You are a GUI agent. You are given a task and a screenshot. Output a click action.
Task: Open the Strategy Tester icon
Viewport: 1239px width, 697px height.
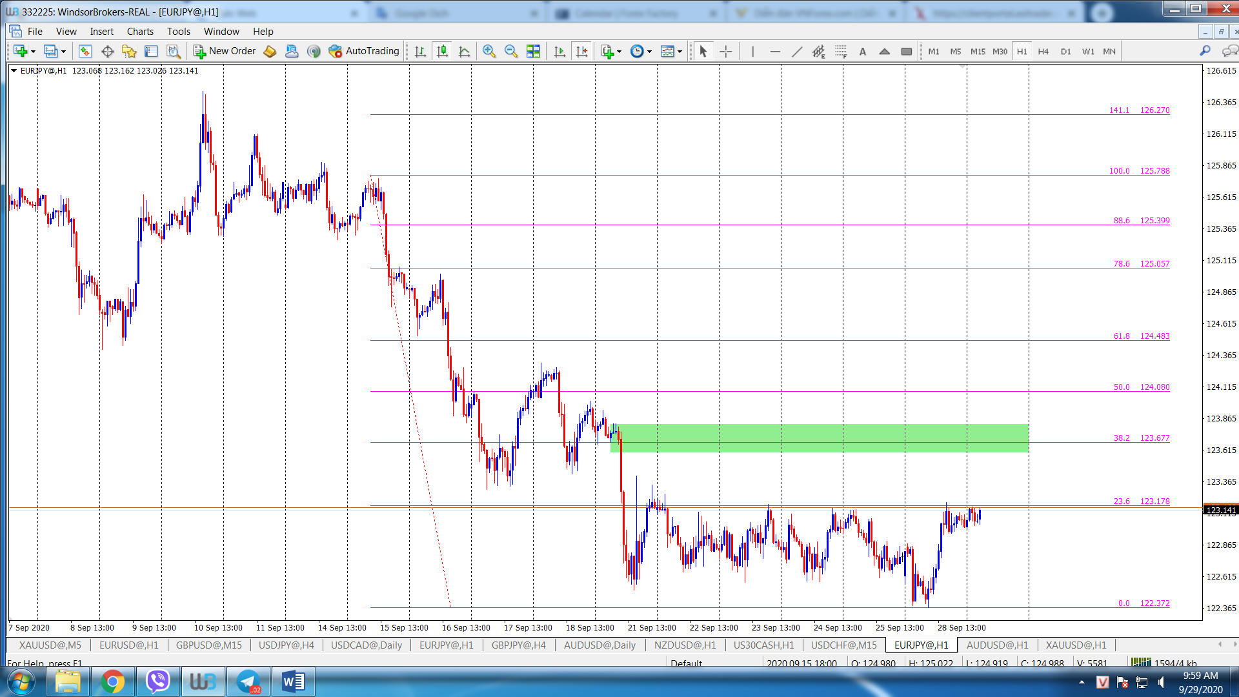(173, 51)
